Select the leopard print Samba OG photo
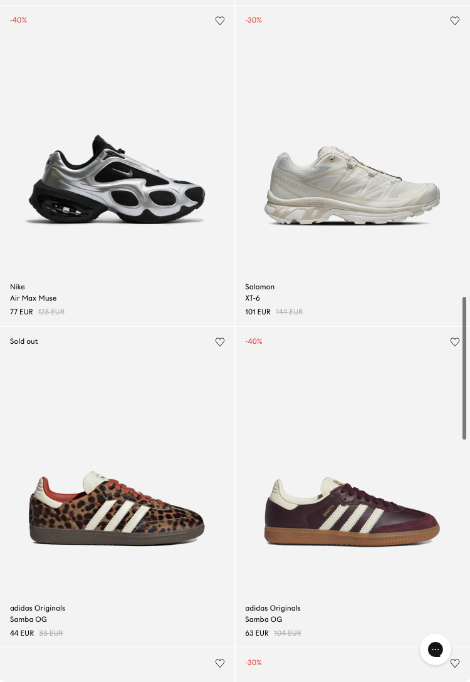 click(117, 507)
